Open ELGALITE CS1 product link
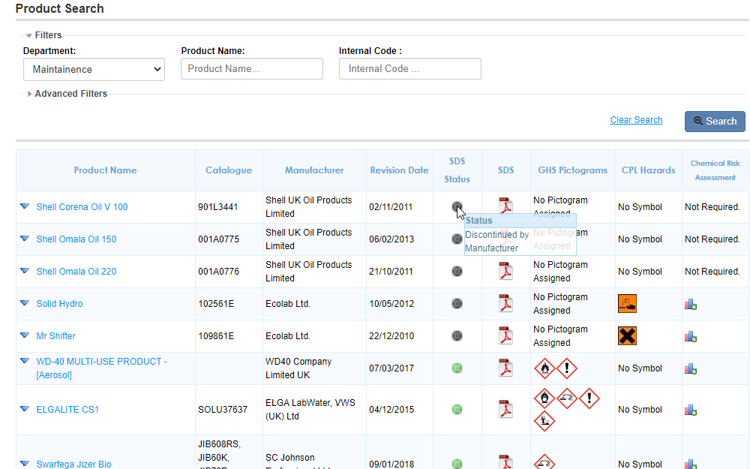Viewport: 750px width, 469px height. coord(67,410)
